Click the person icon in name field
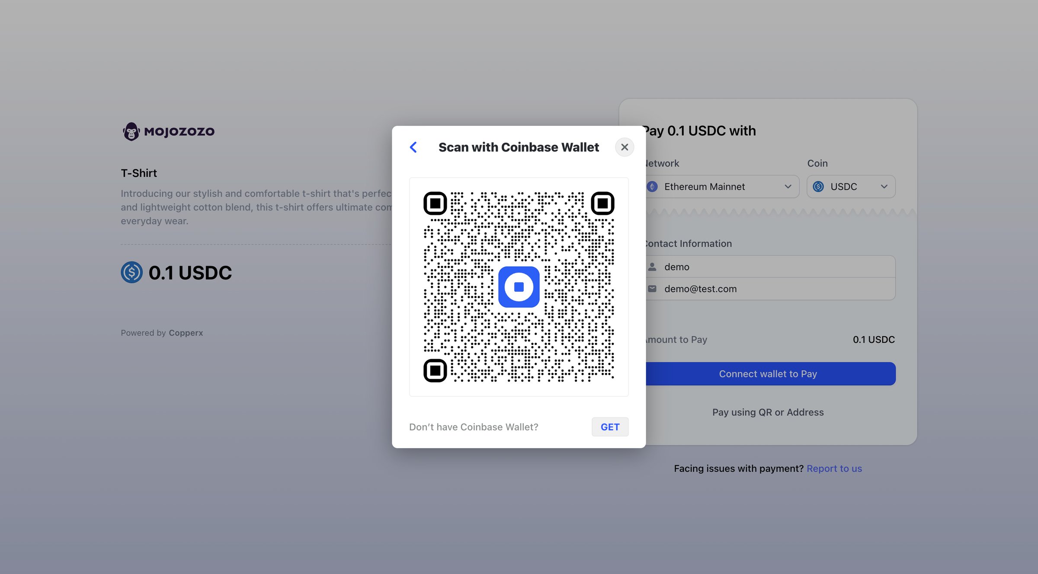 click(x=652, y=267)
